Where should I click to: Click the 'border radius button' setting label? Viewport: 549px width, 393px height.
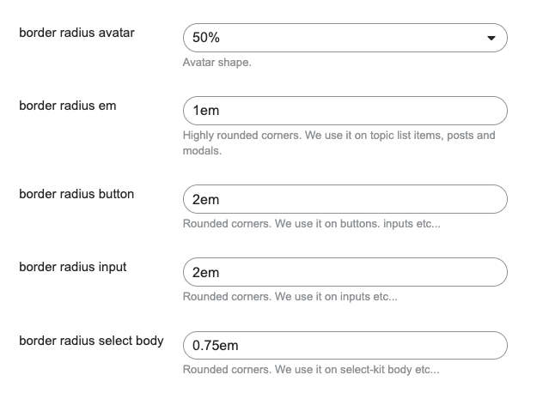(76, 194)
